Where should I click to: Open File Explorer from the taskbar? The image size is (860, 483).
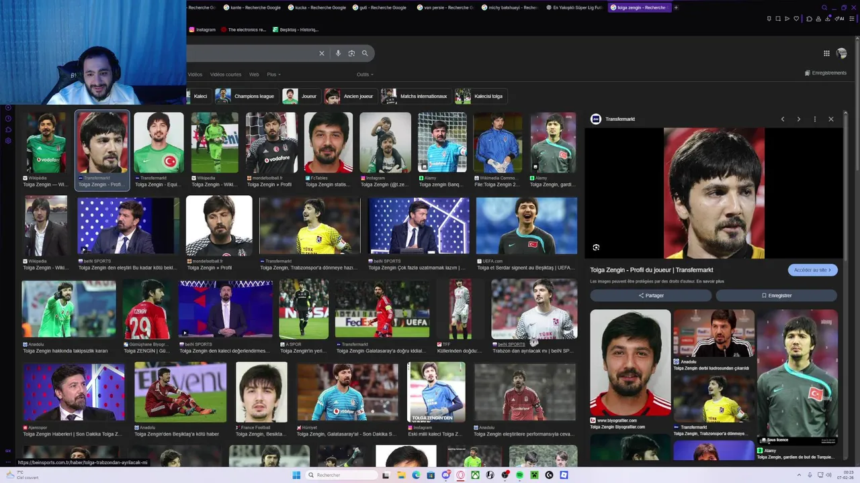pos(401,475)
